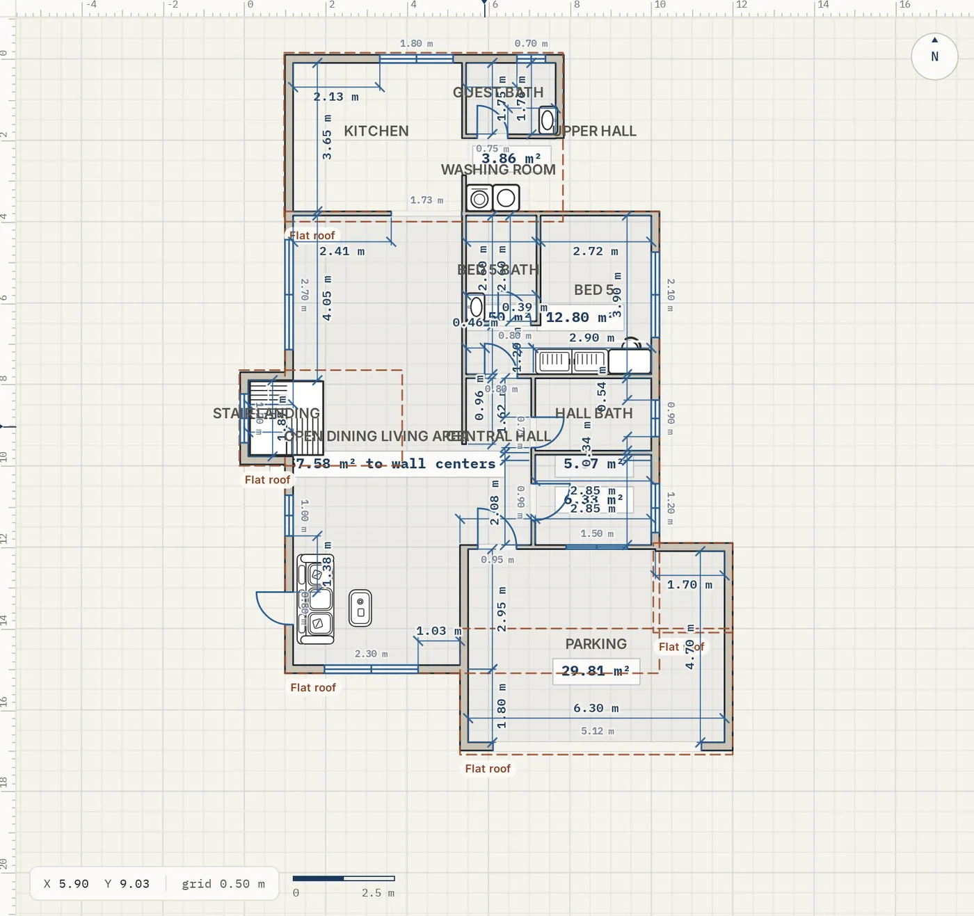Select the 3.86 m² area label
Viewport: 974px width, 916px height.
pyautogui.click(x=511, y=159)
